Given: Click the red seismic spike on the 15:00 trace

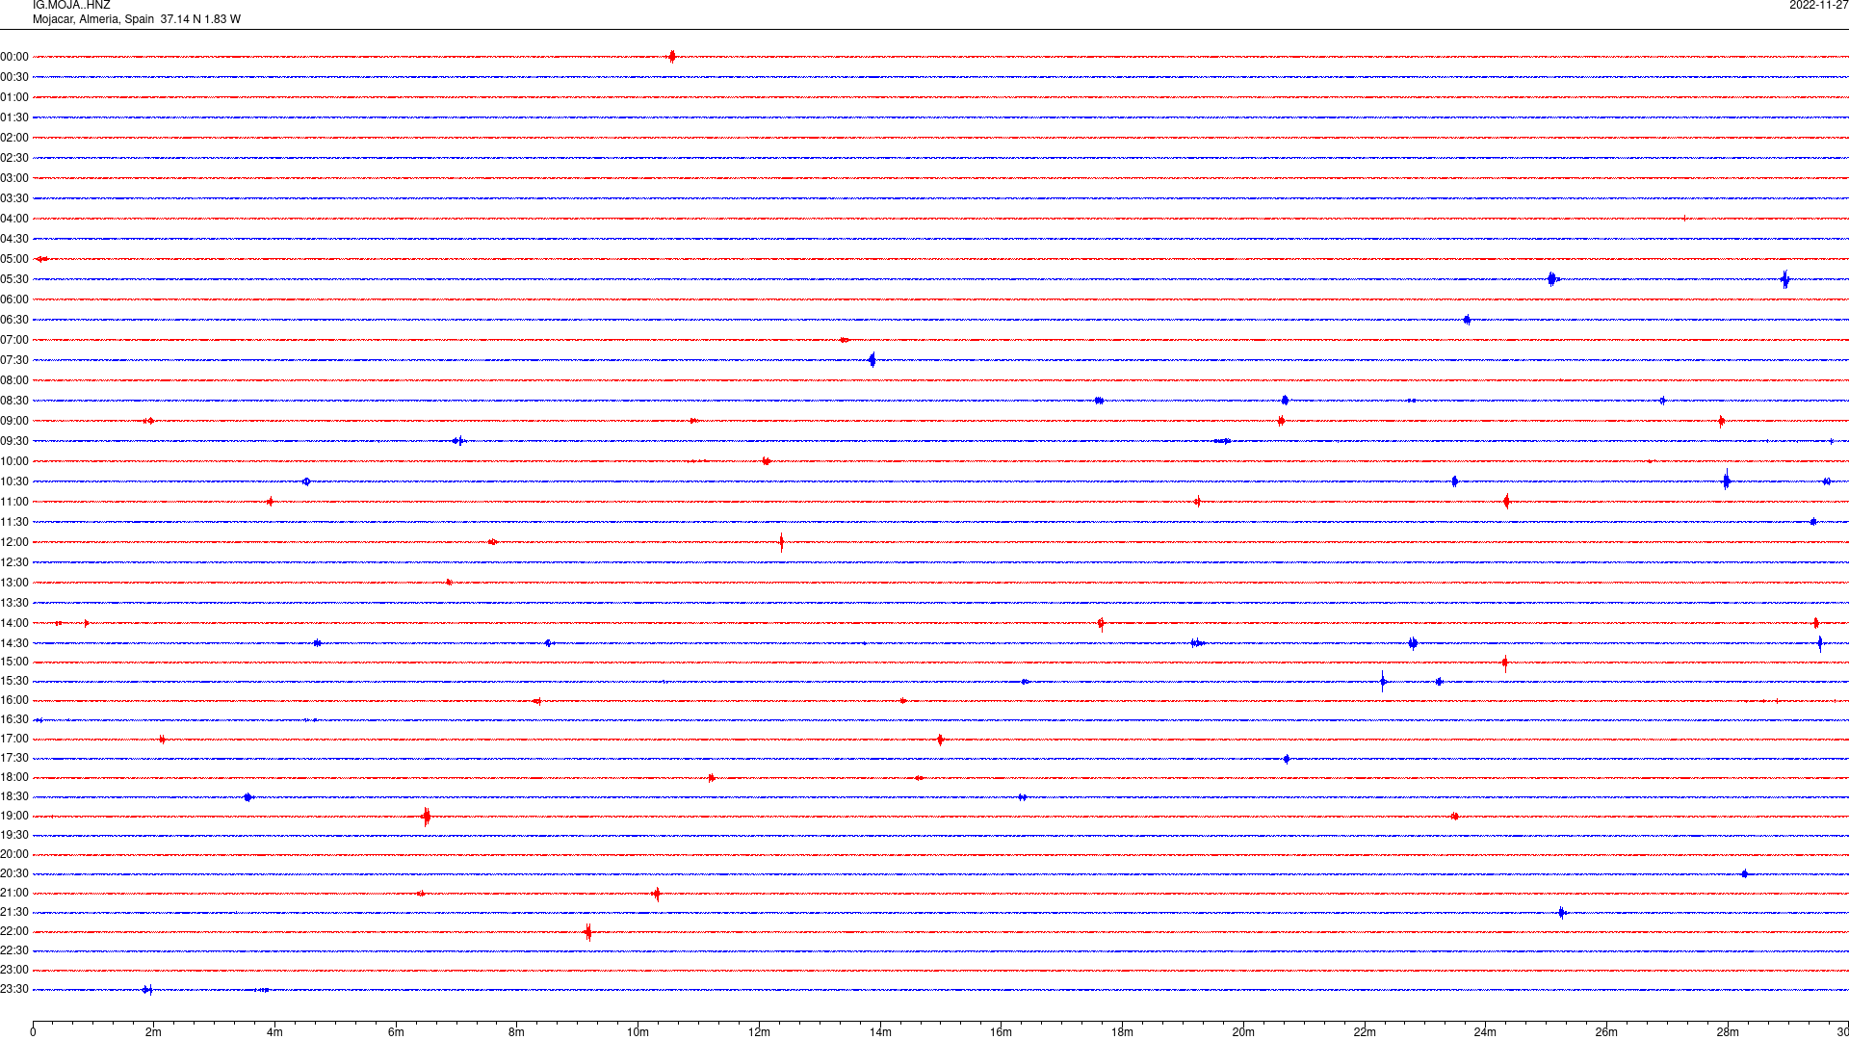Looking at the screenshot, I should point(1504,662).
